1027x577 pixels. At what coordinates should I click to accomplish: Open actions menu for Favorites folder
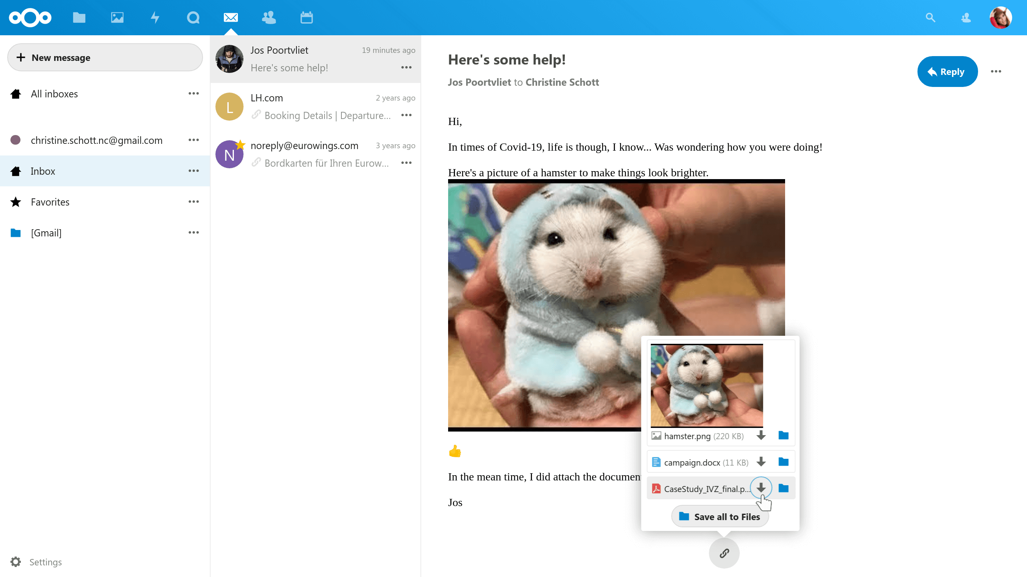click(194, 202)
